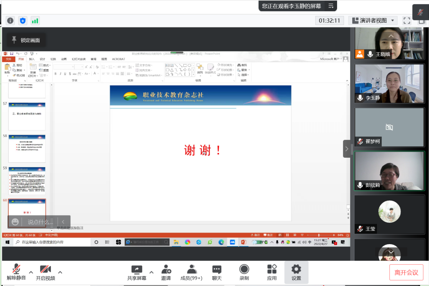The height and width of the screenshot is (286, 429).
Task: Start recording (录制) the meeting
Action: pos(244,272)
